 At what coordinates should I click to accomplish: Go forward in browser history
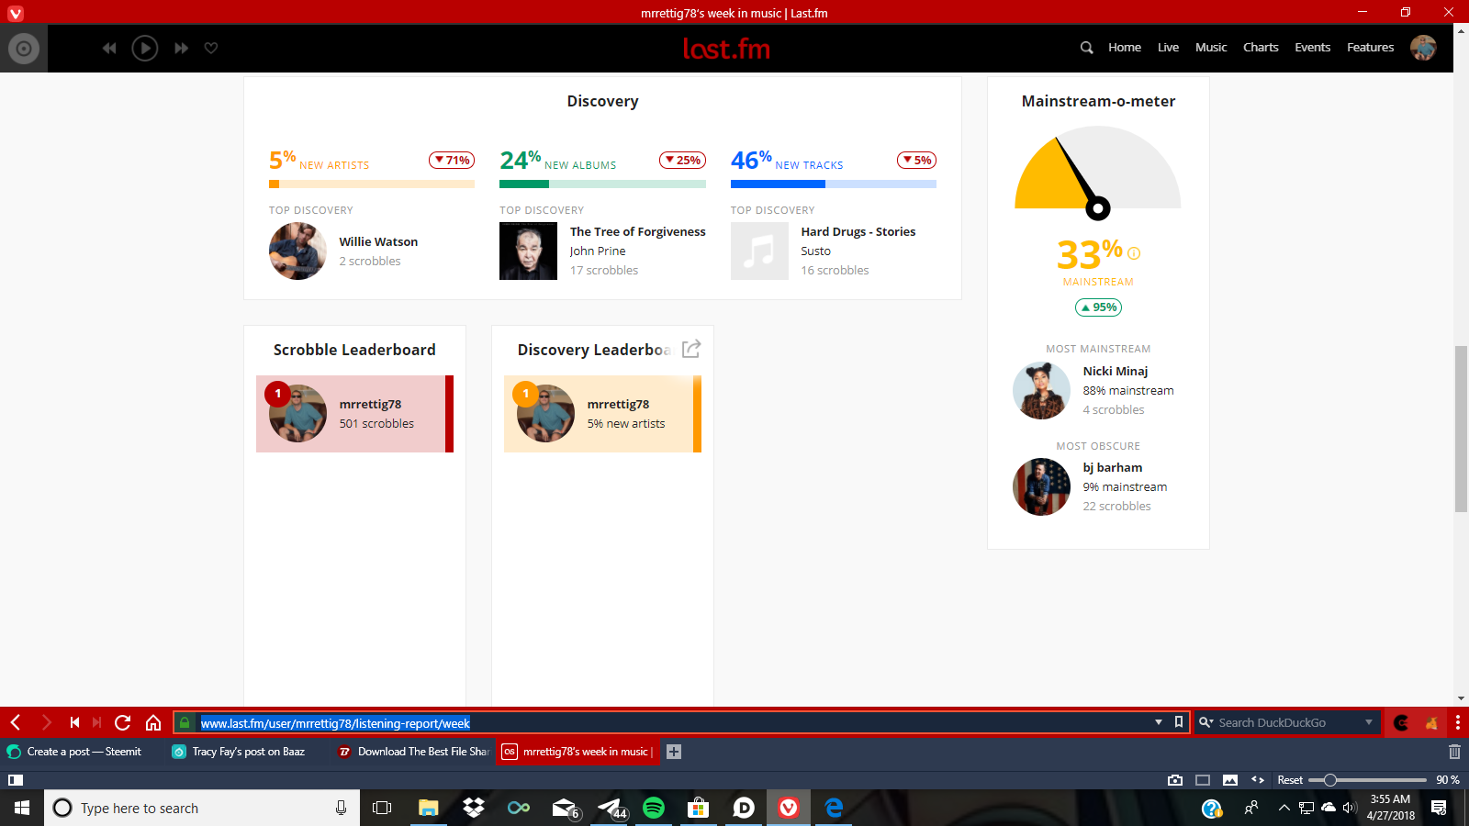click(47, 722)
